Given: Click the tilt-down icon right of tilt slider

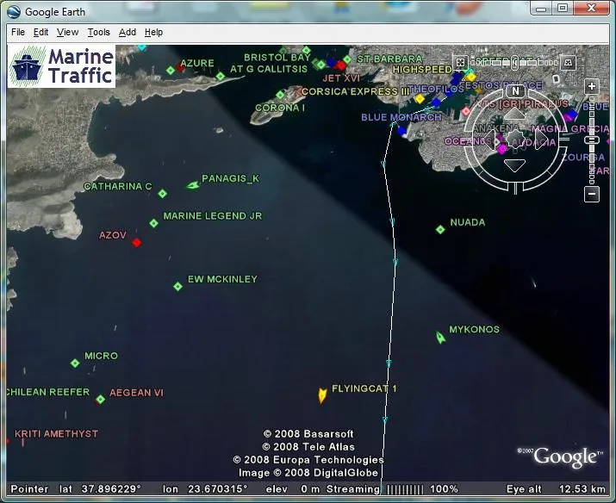Looking at the screenshot, I should (x=568, y=62).
